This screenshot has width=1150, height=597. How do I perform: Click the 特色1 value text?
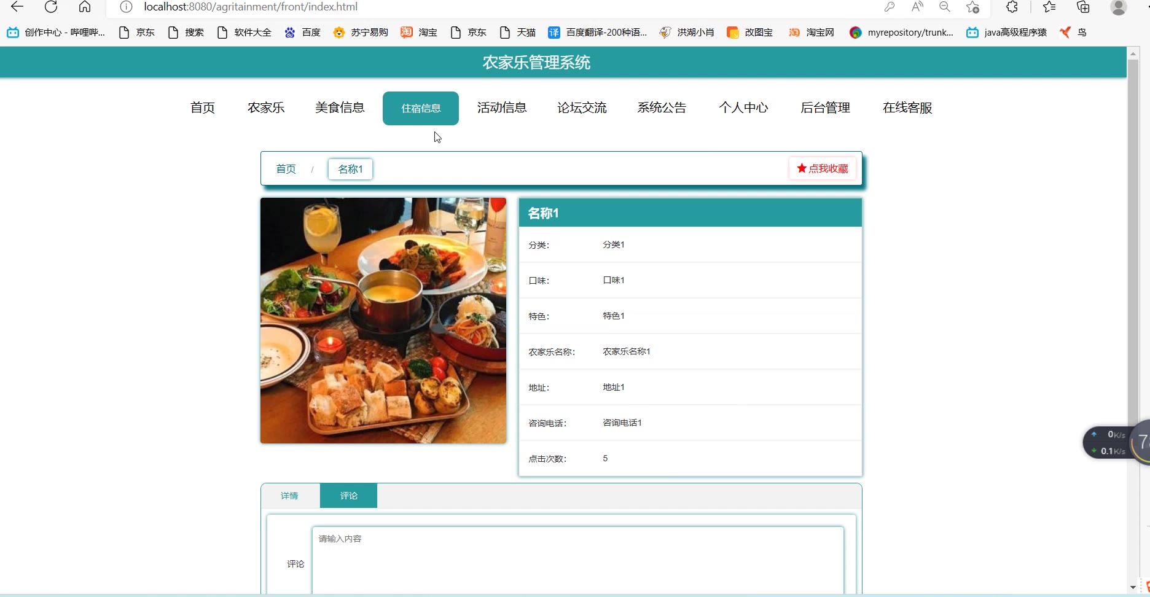(613, 316)
